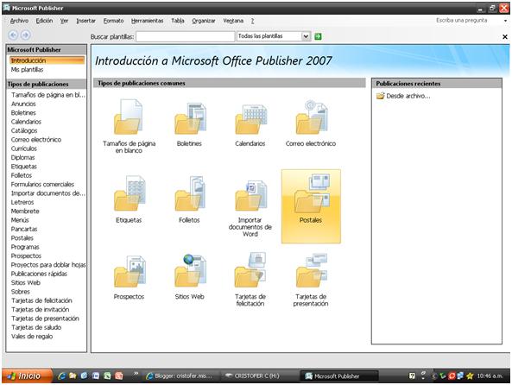The height and width of the screenshot is (385, 512).
Task: Open the Insertar menu
Action: point(85,21)
